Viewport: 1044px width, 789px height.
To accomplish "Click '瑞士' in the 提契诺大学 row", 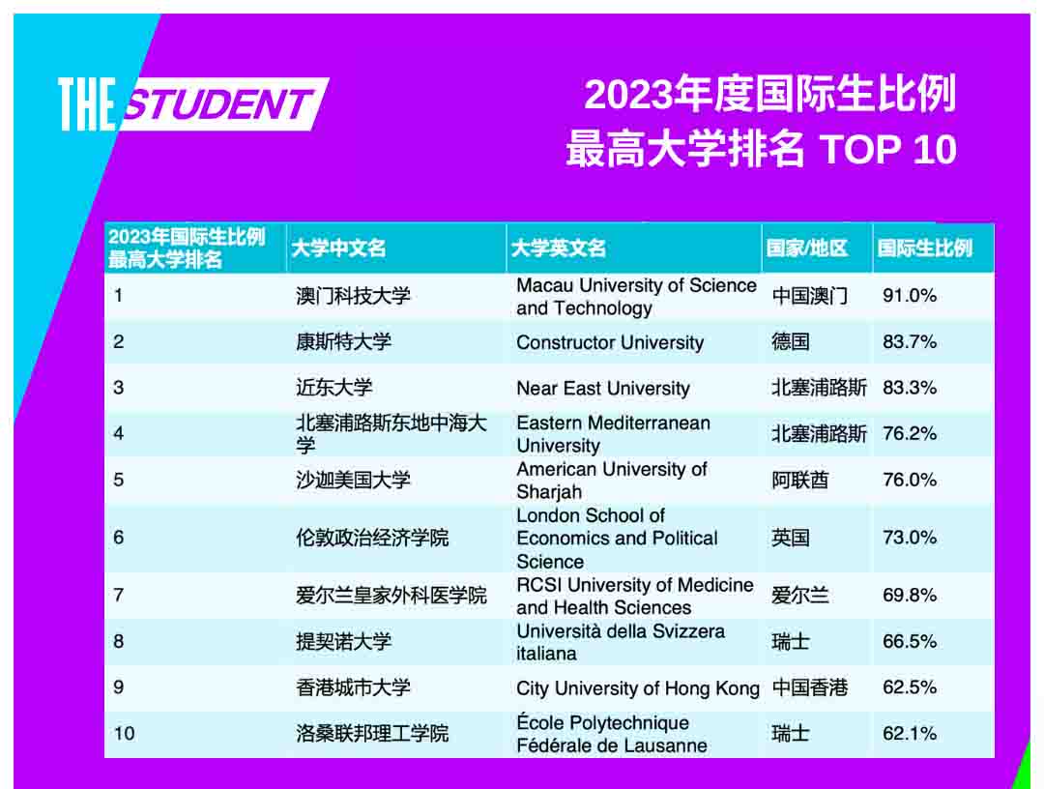I will click(791, 642).
